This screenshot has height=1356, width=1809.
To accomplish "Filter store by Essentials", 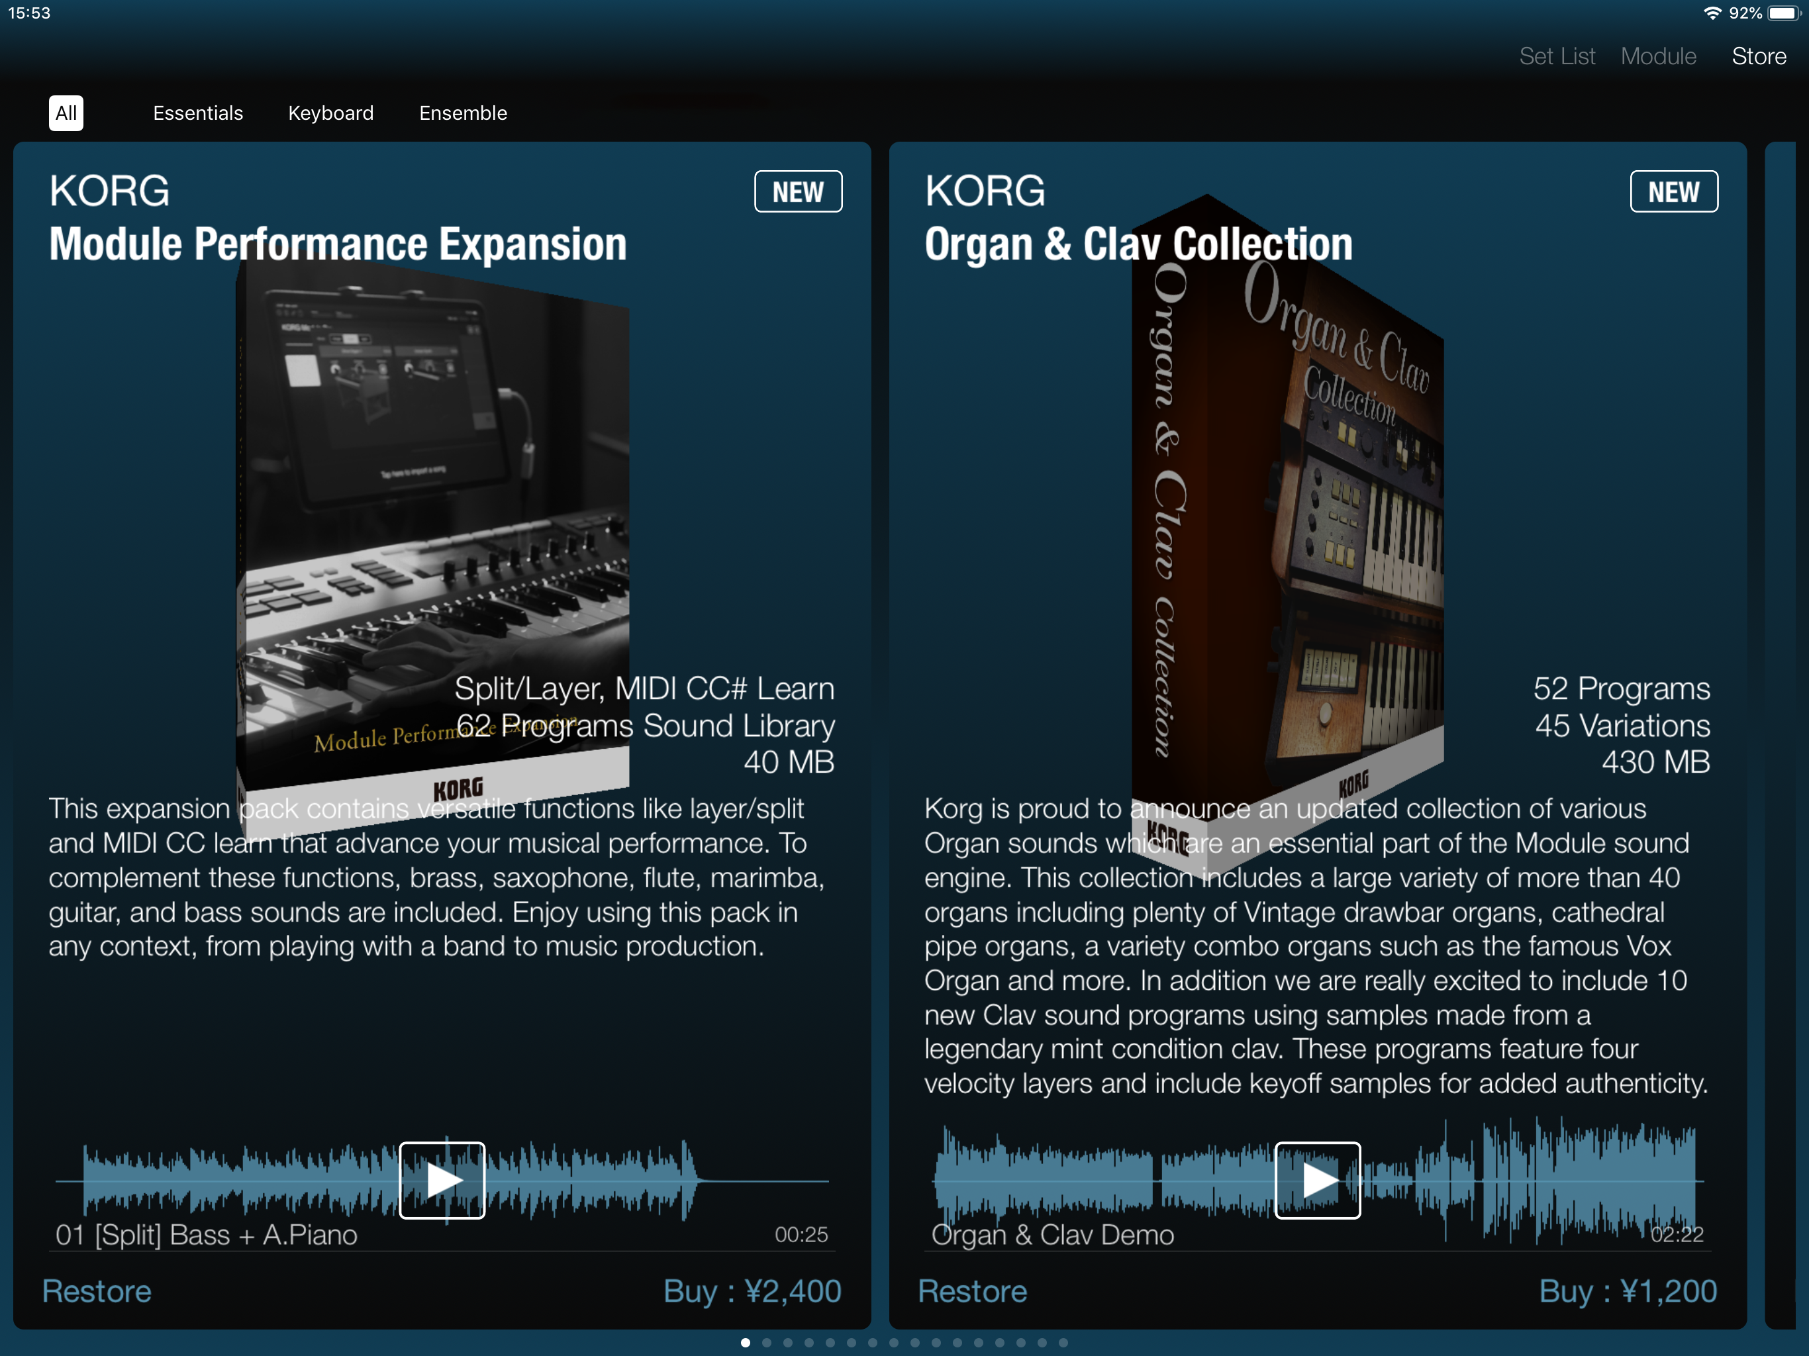I will (x=198, y=113).
